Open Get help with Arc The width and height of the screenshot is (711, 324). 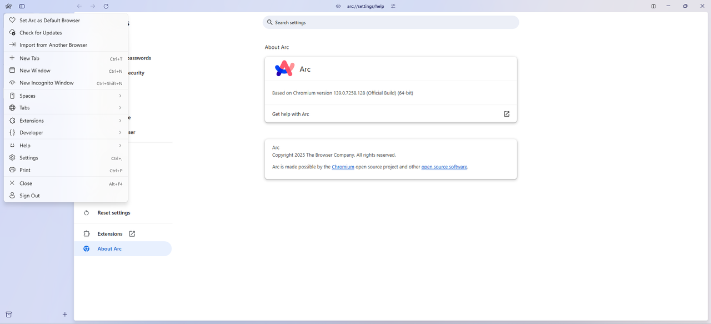pyautogui.click(x=390, y=114)
